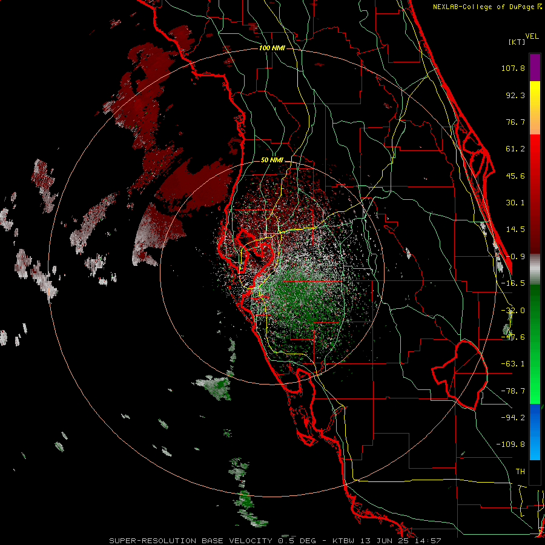Screen dimensions: 545x545
Task: Pick the purple segment of color bar
Action: pyautogui.click(x=535, y=67)
